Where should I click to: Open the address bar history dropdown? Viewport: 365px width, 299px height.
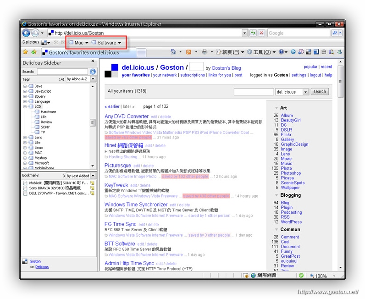coord(244,33)
